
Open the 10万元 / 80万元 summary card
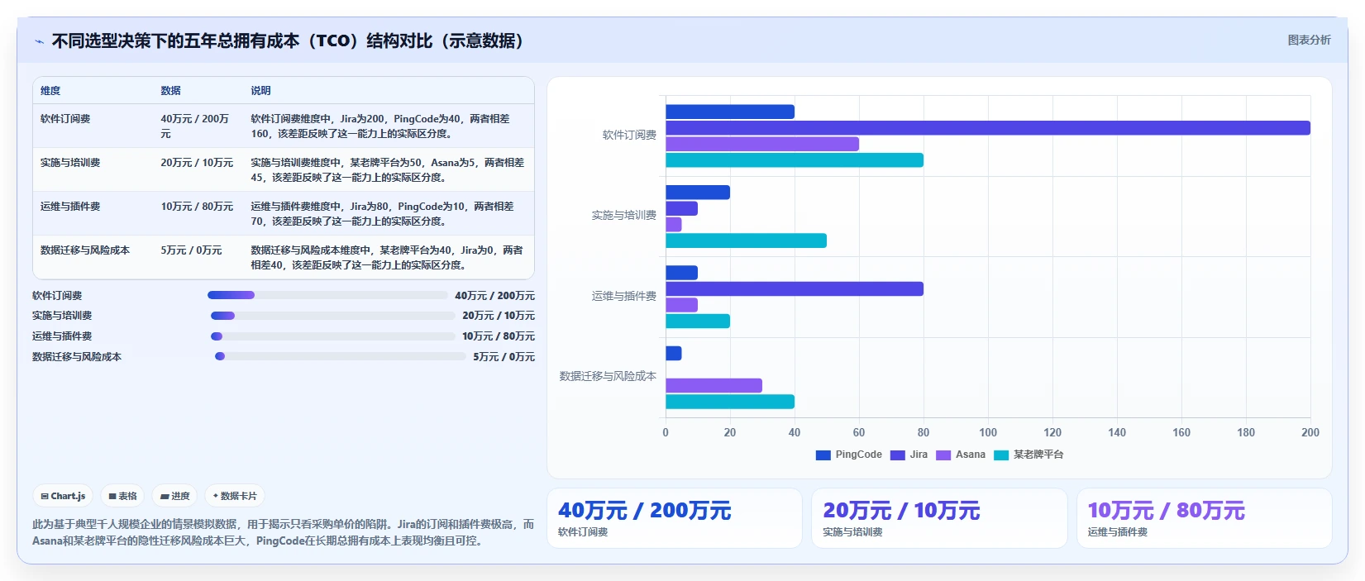point(1204,518)
